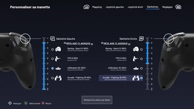
Task: Click left trigger slider top handle
Action: coord(44,43)
